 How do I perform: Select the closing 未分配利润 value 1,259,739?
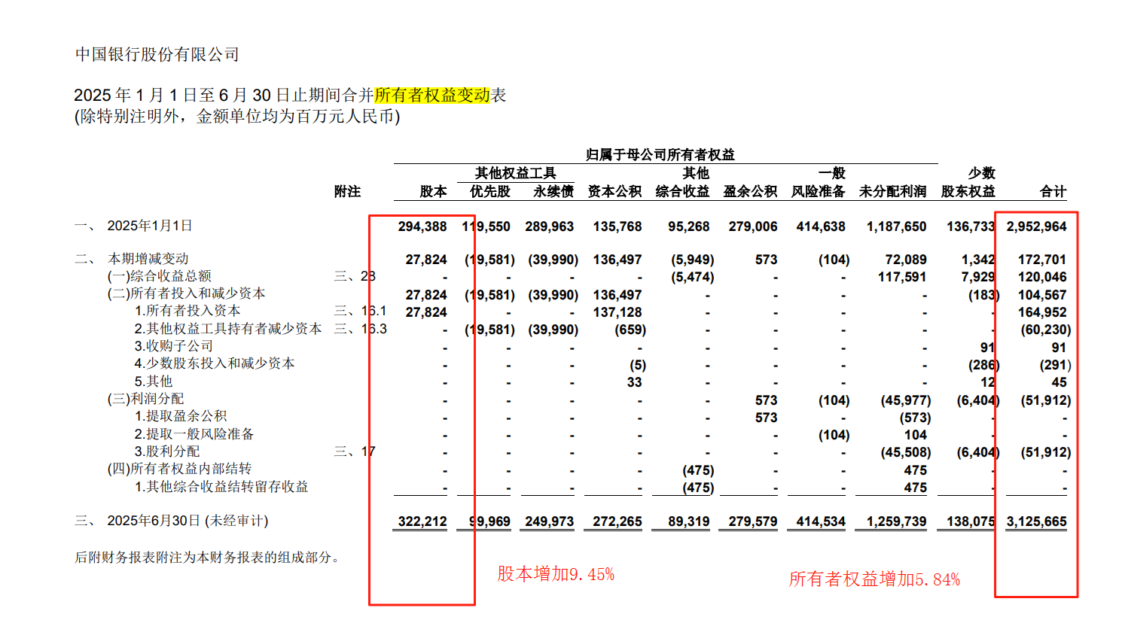pos(896,521)
